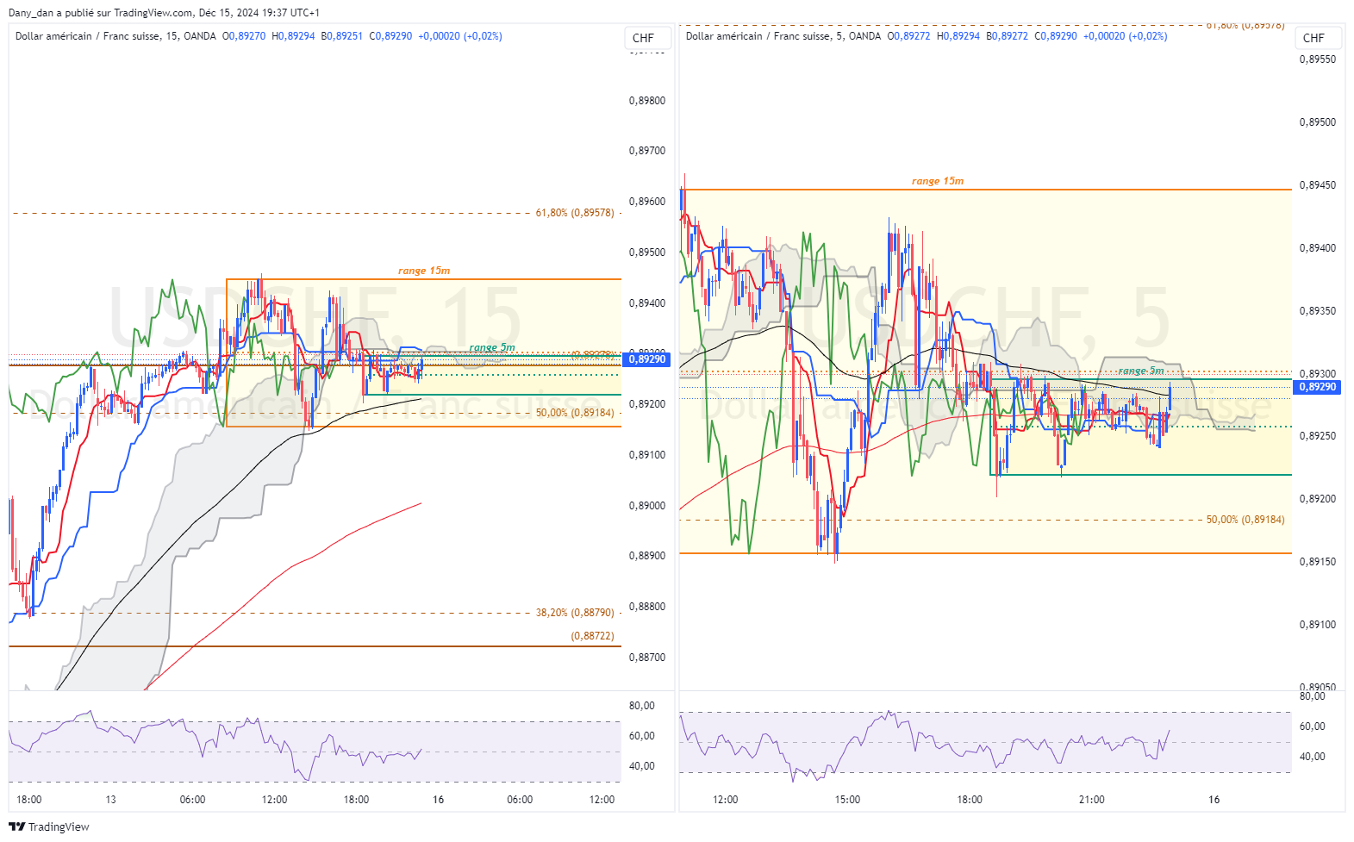Click the "0,89000" price axis label

647,506
